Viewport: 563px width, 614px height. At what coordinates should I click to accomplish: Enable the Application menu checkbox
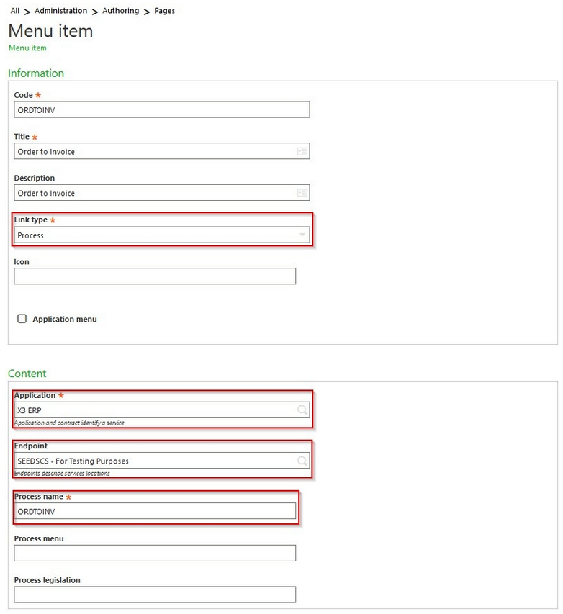pos(22,319)
